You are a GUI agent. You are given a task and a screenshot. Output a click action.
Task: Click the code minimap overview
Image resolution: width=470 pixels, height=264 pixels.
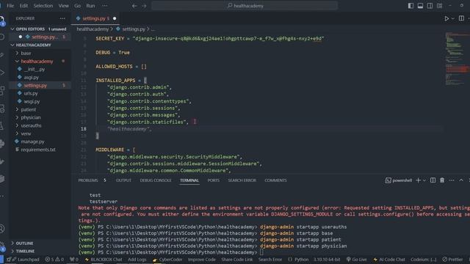(457, 59)
